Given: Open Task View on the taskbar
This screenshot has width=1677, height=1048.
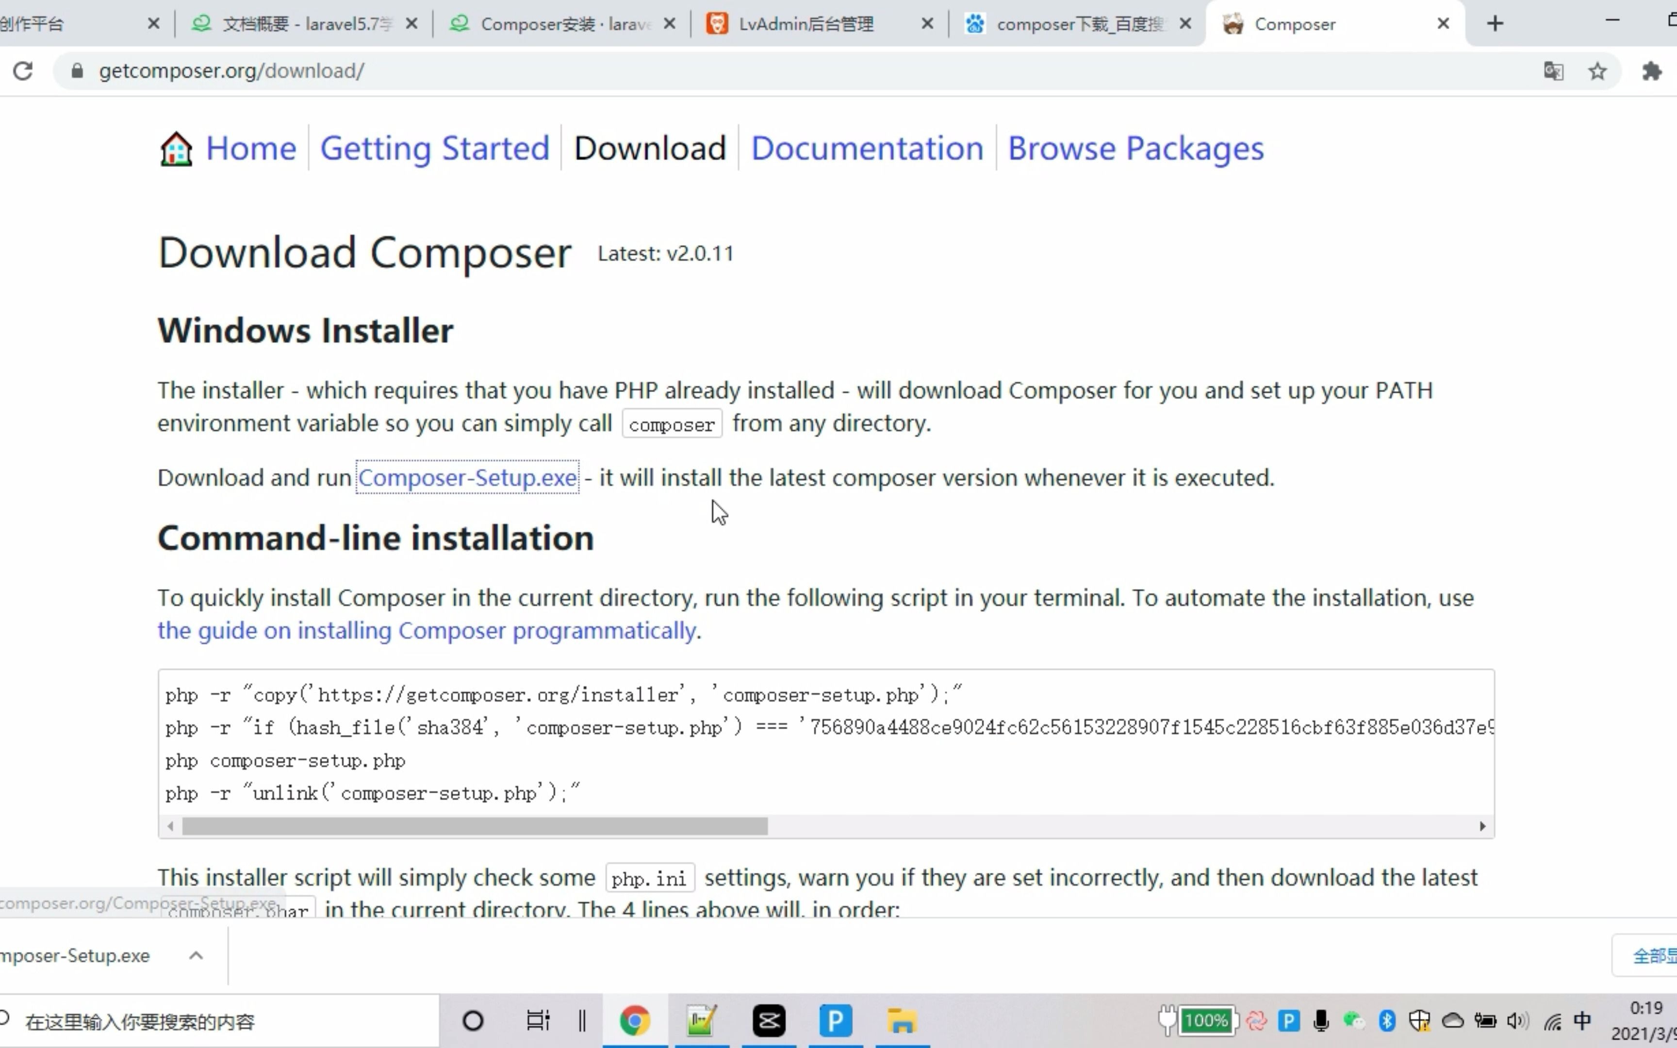Looking at the screenshot, I should pos(538,1021).
